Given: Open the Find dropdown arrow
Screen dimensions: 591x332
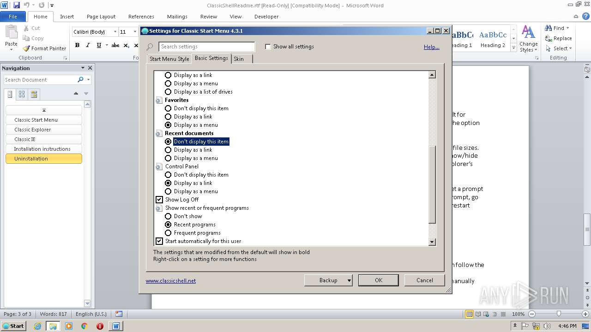Looking at the screenshot, I should (567, 28).
